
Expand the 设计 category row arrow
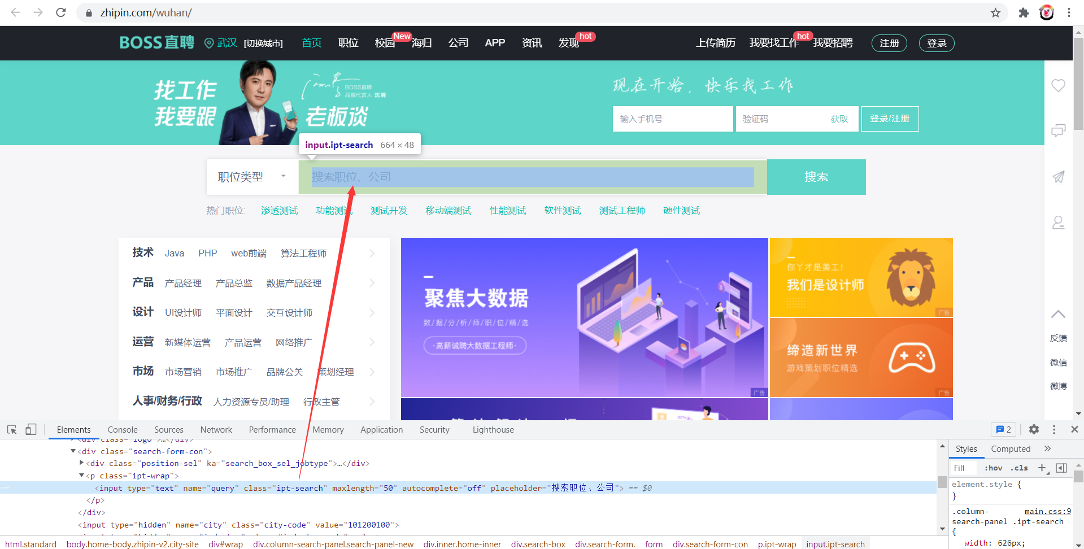click(372, 312)
